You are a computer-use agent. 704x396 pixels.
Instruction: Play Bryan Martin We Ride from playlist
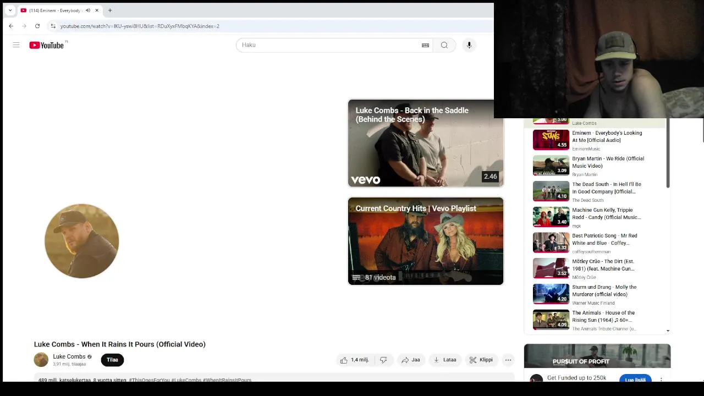pos(608,162)
